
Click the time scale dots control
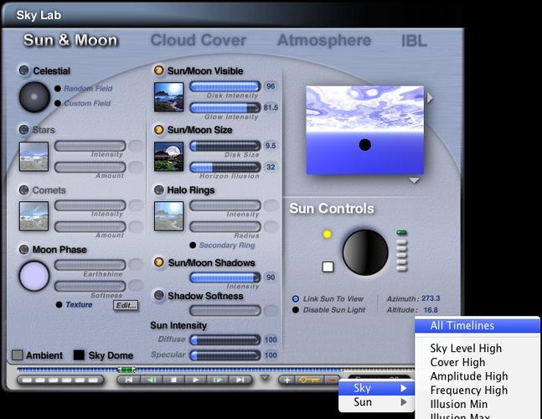point(60,380)
